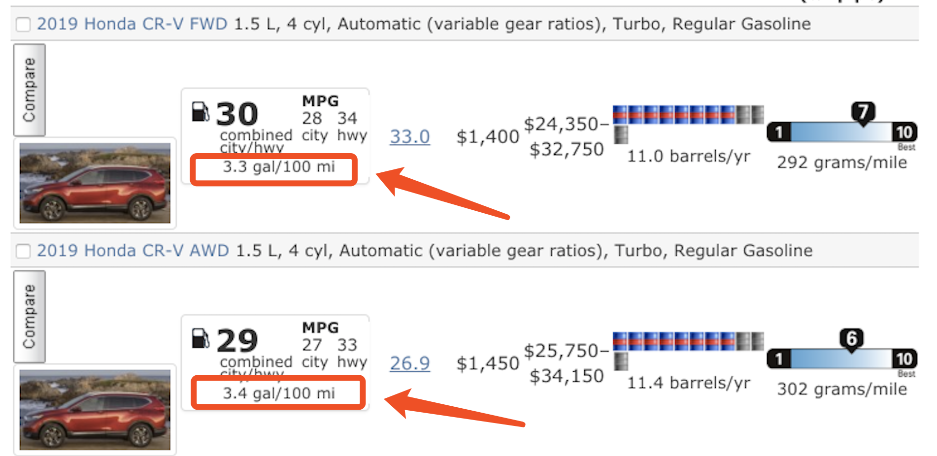937x456 pixels.
Task: Check the 2019 Honda CR-V FWD checkbox
Action: point(23,24)
